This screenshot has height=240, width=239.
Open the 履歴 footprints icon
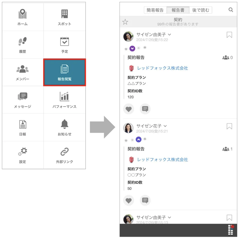coord(22,41)
